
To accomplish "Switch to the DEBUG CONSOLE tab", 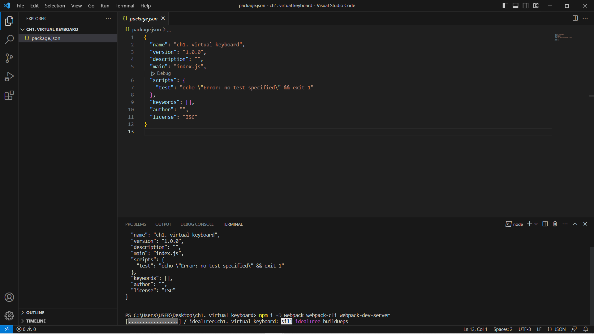I will click(x=197, y=224).
